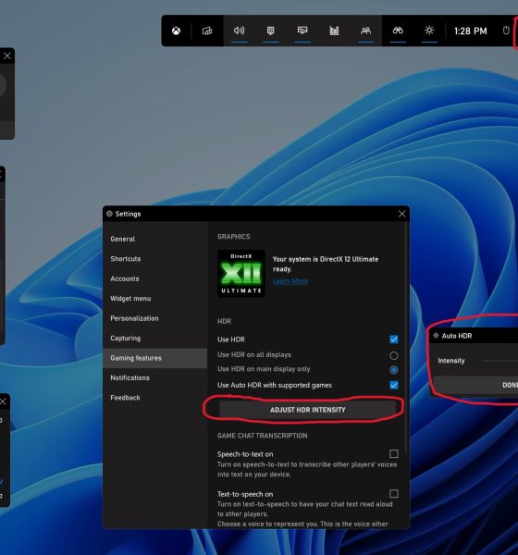Click the Xbox logo on Game Bar
This screenshot has width=518, height=555.
click(x=176, y=31)
